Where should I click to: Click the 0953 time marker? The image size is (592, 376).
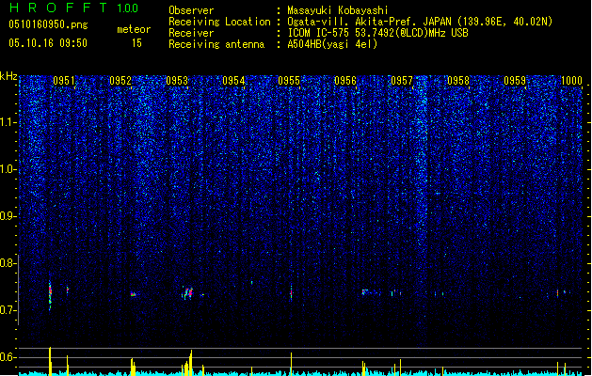click(x=177, y=81)
